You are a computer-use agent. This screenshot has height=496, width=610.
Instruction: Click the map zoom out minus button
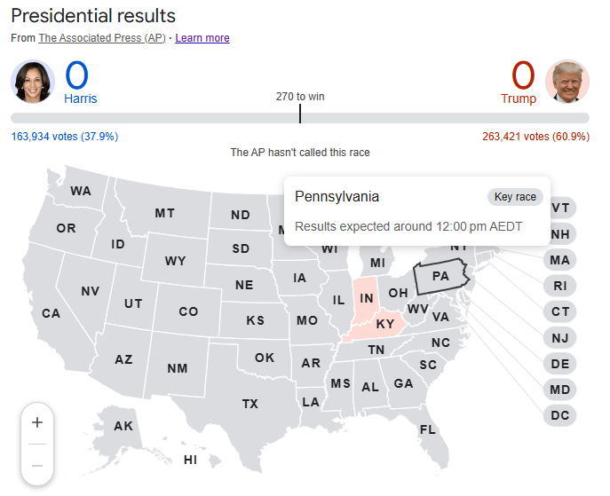point(37,466)
